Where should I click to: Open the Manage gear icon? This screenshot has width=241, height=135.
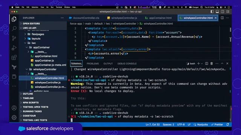point(14,117)
